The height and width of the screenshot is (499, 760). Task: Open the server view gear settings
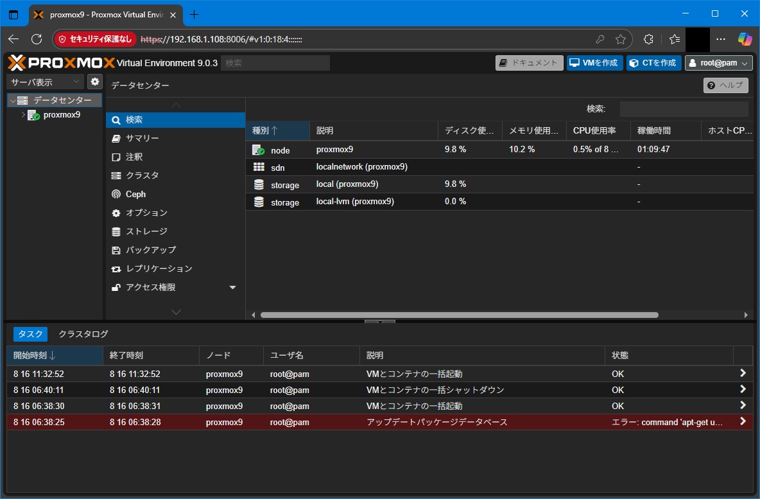click(x=95, y=82)
